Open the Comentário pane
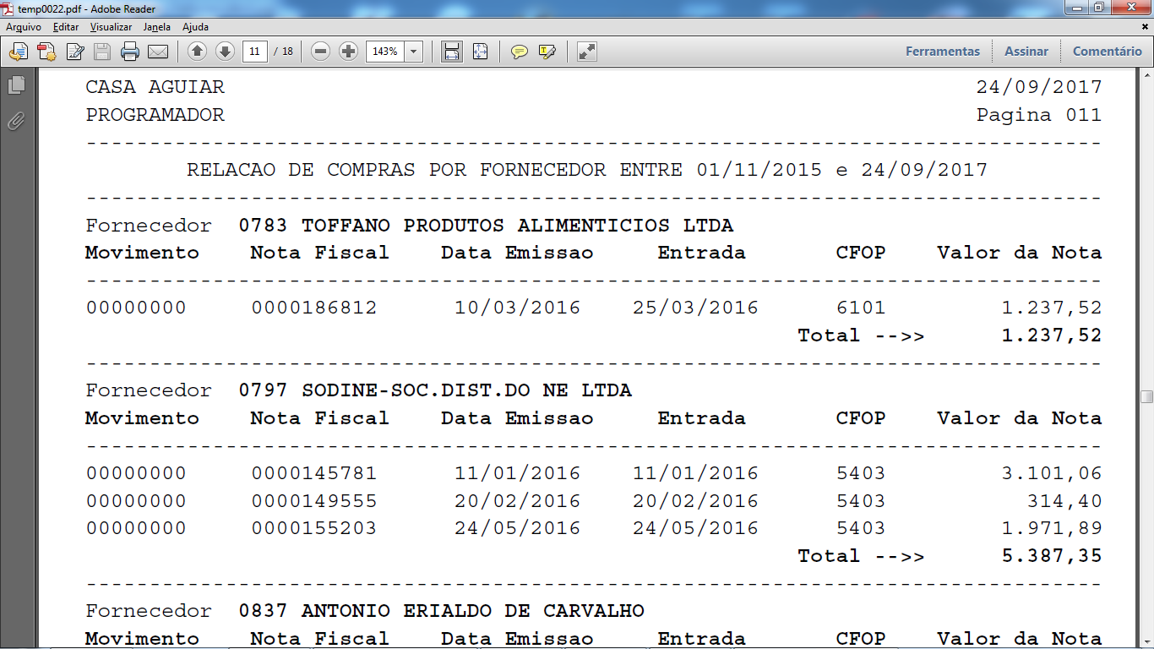Image resolution: width=1154 pixels, height=649 pixels. click(x=1108, y=52)
